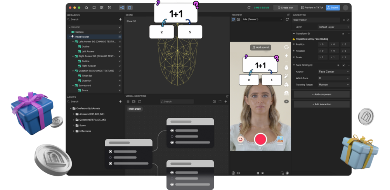Screen dimensions: 390x190
Task: Open the info icon in Visual Scripting
Action: coord(214,101)
